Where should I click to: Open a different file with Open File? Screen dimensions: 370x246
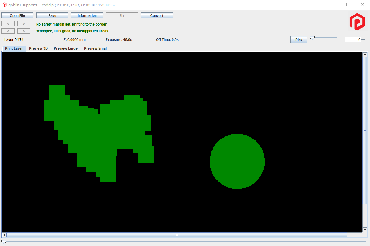pos(17,15)
